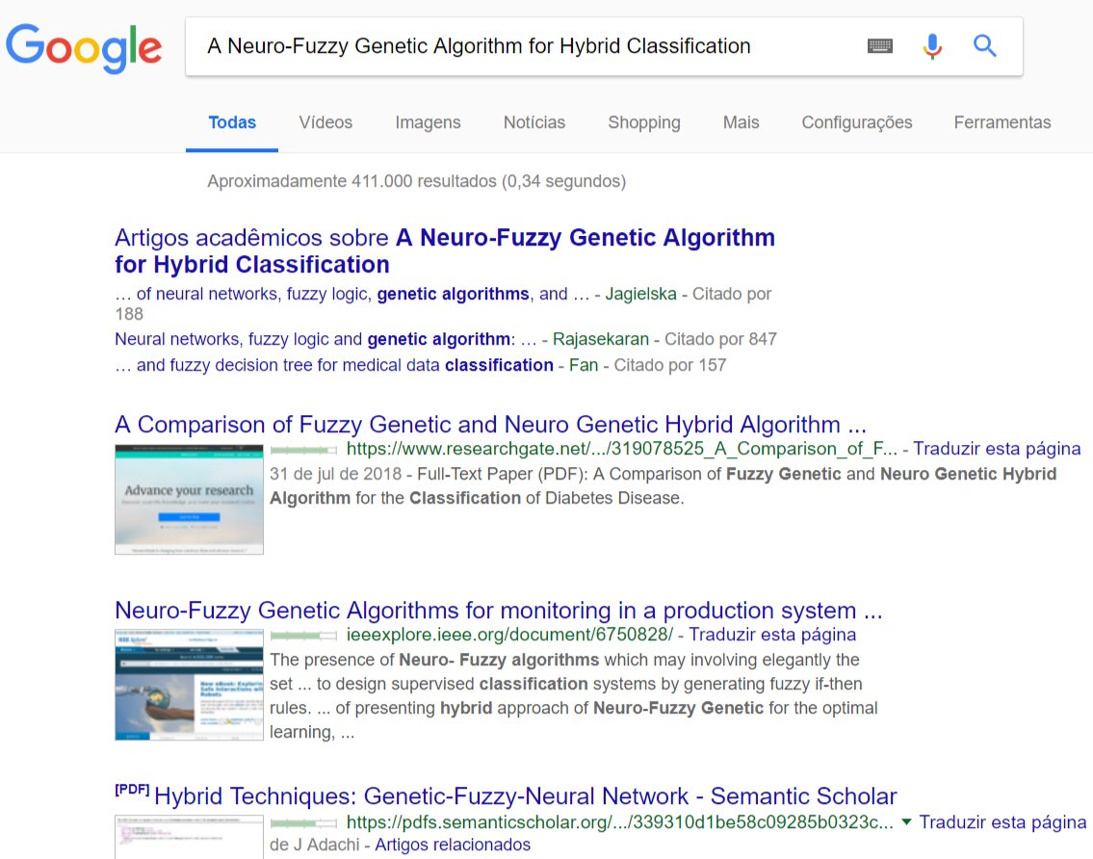The width and height of the screenshot is (1093, 859).
Task: Start voice search with microphone icon
Action: [x=932, y=46]
